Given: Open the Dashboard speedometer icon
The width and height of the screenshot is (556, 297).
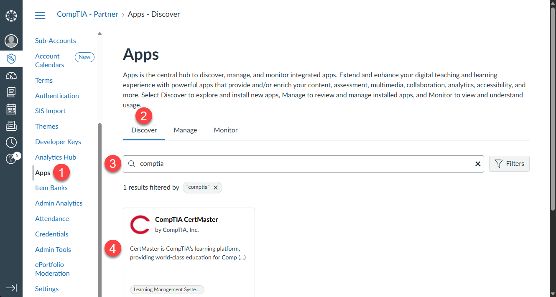Looking at the screenshot, I should [11, 76].
